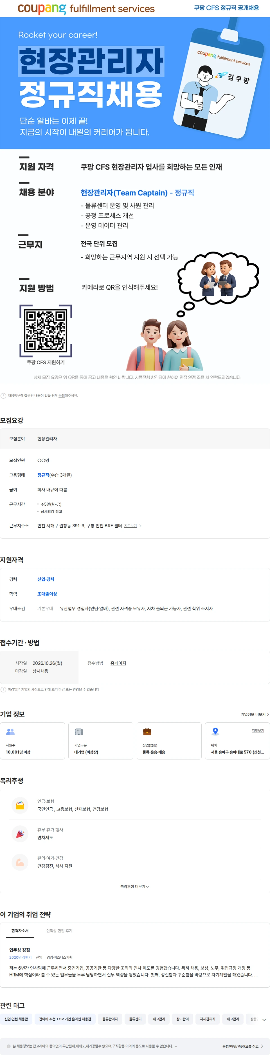
Task: Click the chevron after 근무지주소 지도보기
Action: click(140, 526)
